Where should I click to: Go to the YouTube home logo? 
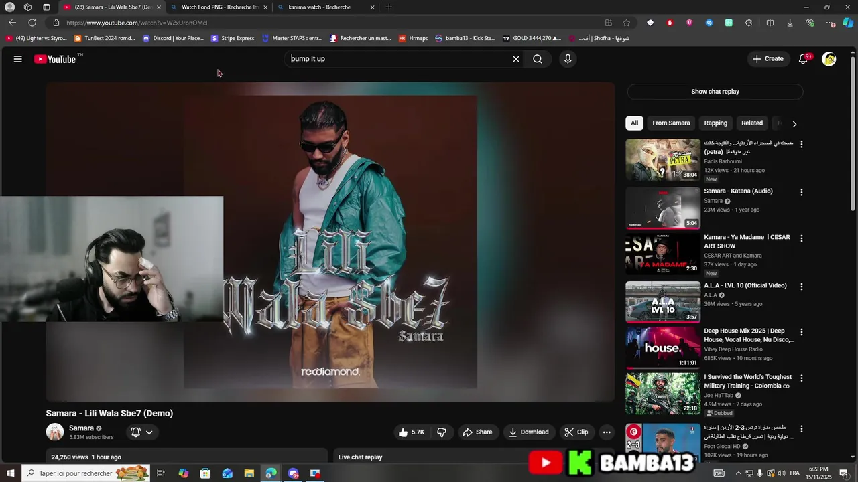tap(55, 59)
